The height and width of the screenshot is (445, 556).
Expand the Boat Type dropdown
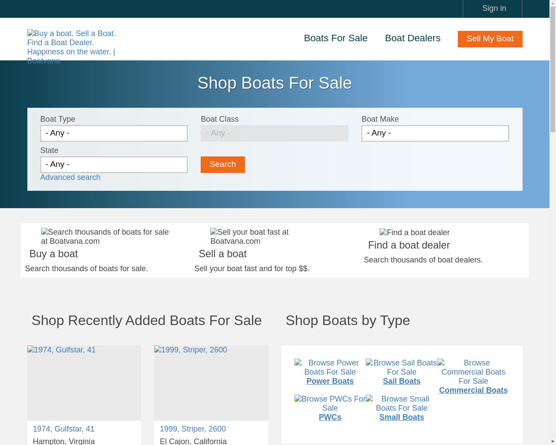click(114, 133)
